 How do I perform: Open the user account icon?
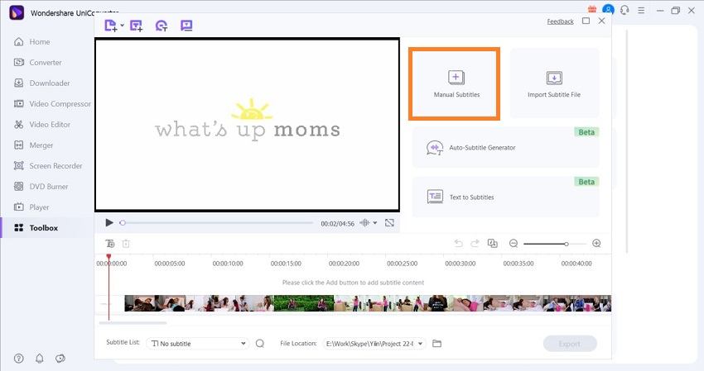(x=608, y=9)
